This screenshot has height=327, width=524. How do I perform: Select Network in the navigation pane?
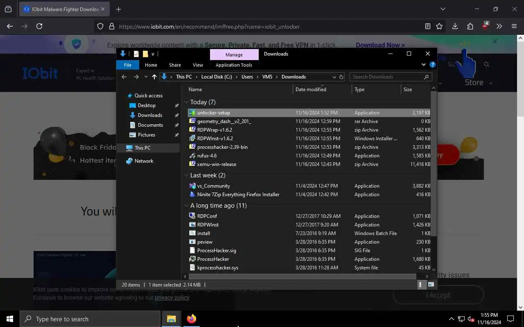click(x=144, y=161)
